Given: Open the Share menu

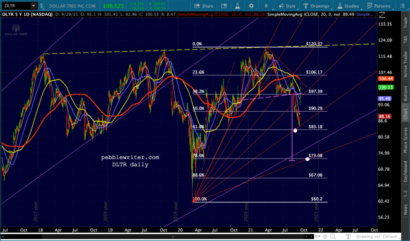Looking at the screenshot, I should click(204, 6).
